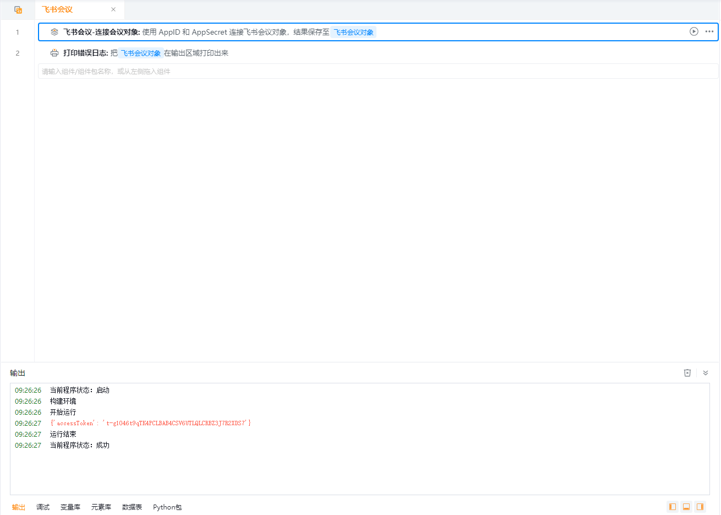Close the 飞书会议 tab
721x515 pixels.
[x=113, y=9]
